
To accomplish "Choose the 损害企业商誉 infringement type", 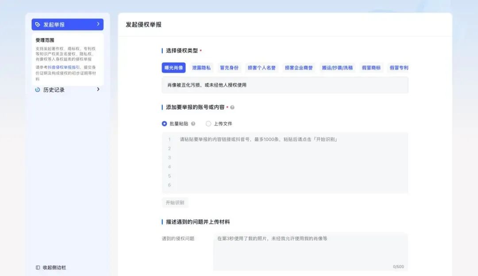I will pos(299,68).
